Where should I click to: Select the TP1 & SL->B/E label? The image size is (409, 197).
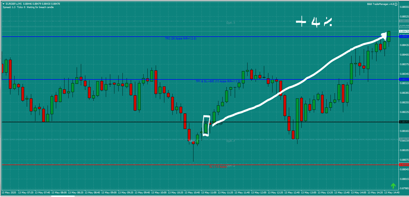coord(218,81)
